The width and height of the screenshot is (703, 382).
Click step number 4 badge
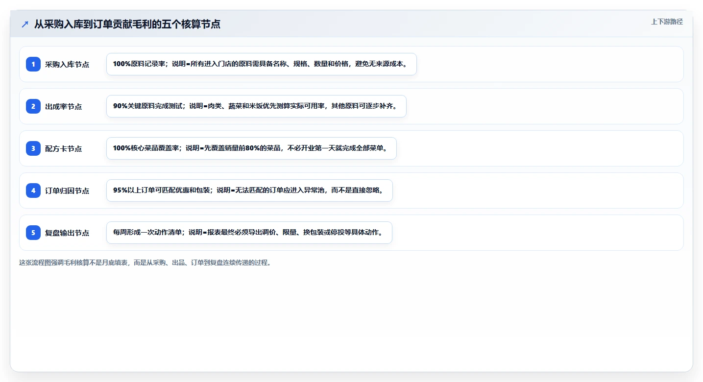click(x=33, y=191)
